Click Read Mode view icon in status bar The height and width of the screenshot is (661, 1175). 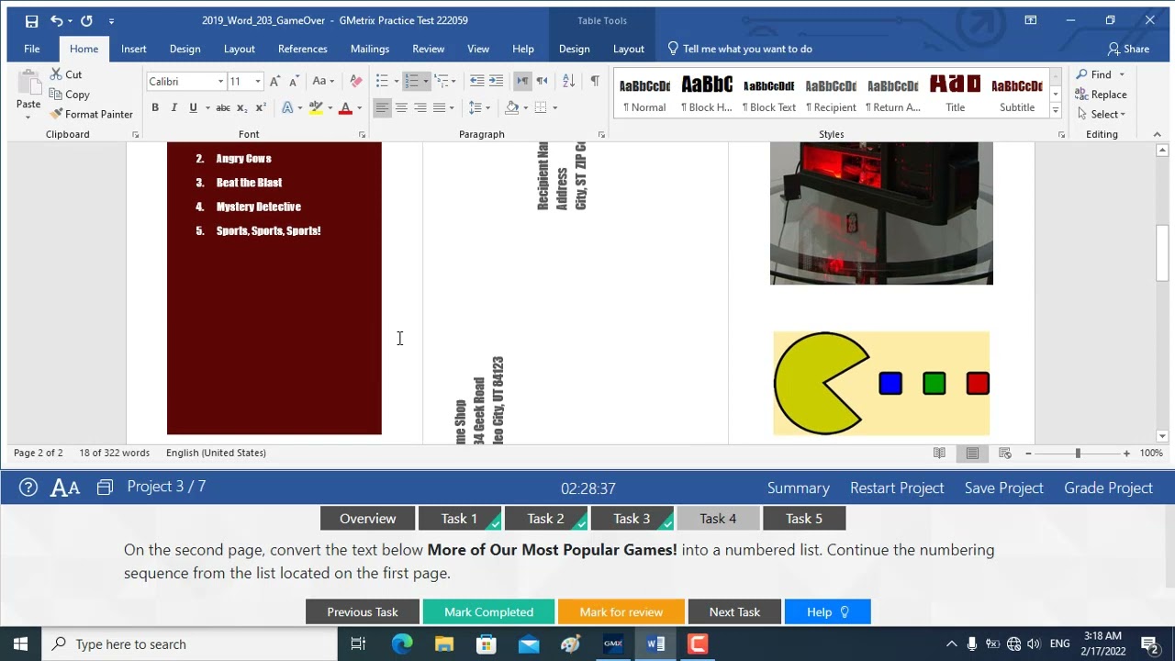(x=939, y=453)
